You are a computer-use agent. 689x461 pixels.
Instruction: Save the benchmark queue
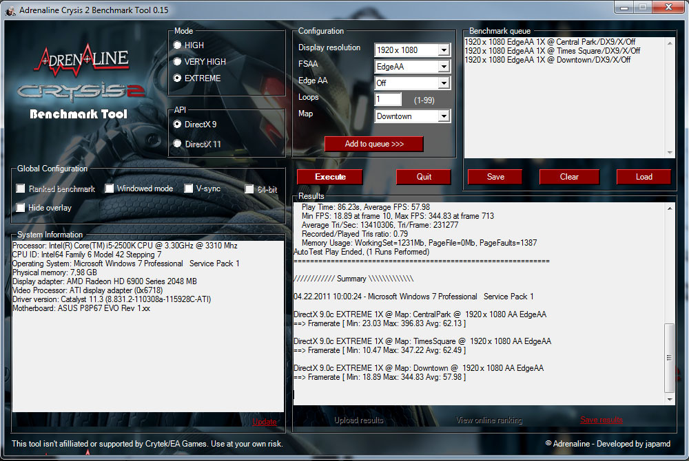coord(495,177)
